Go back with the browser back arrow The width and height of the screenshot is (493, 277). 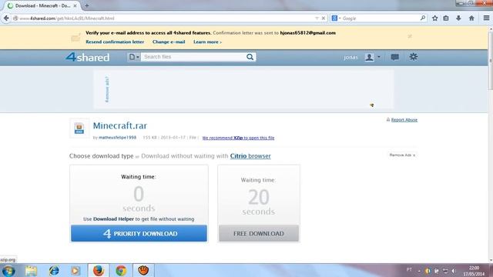[6, 18]
